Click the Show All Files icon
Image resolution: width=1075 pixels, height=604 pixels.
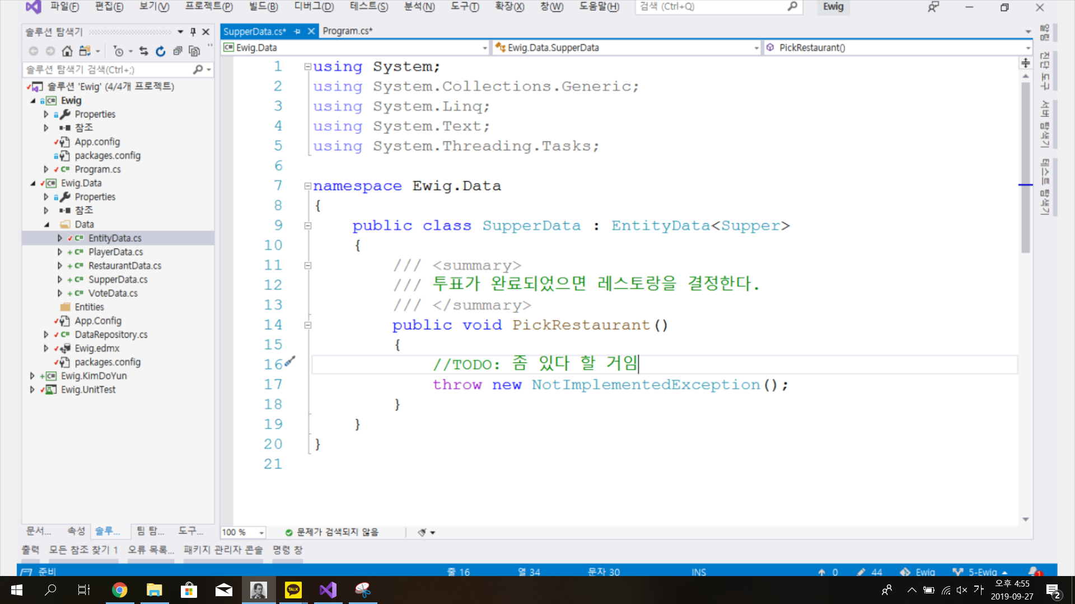(194, 51)
